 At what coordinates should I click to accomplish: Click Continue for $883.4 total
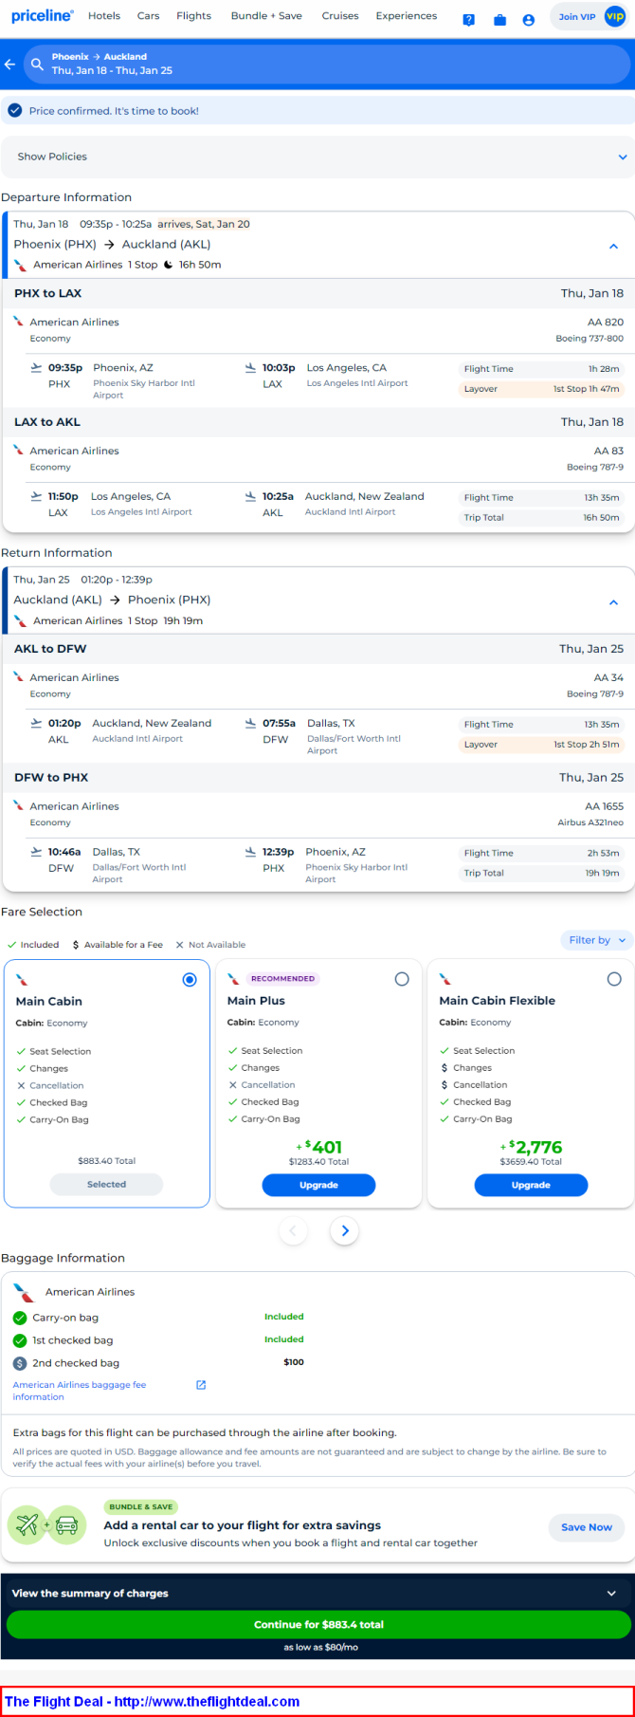(318, 1624)
